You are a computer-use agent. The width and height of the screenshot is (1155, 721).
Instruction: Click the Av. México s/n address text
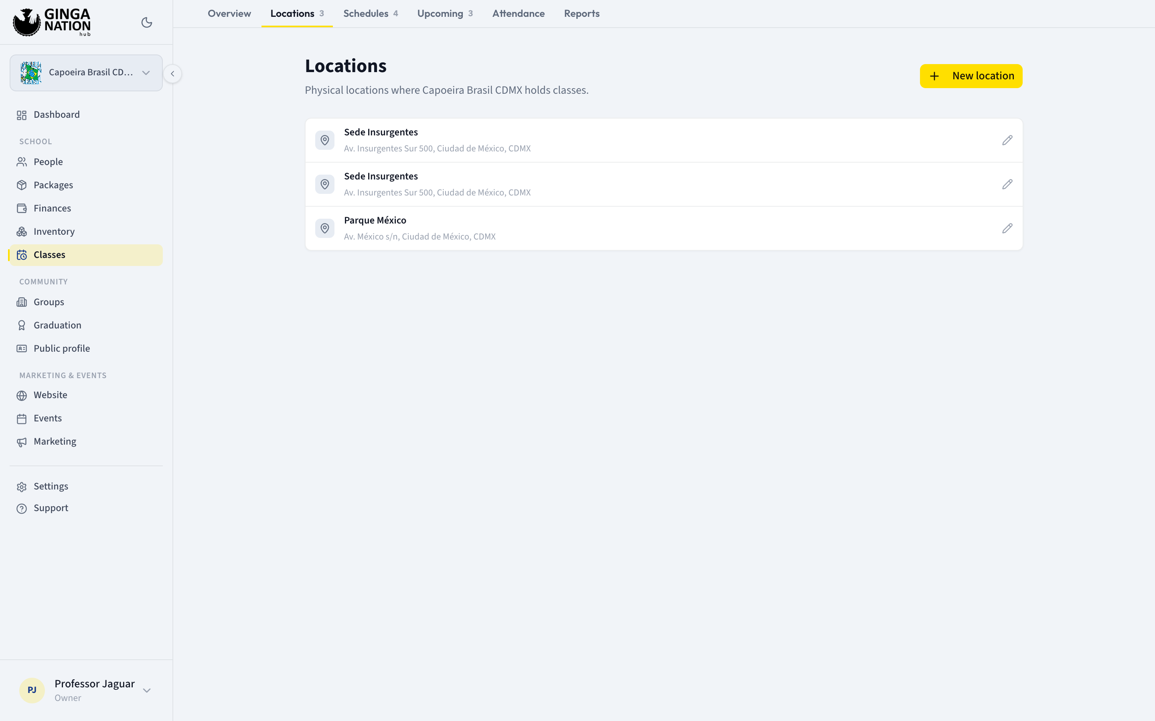coord(419,236)
